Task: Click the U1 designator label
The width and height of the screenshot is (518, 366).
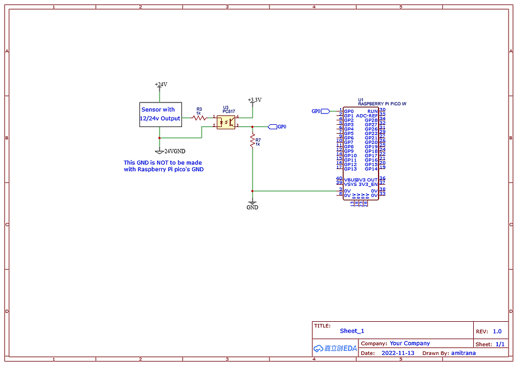Action: coord(361,100)
